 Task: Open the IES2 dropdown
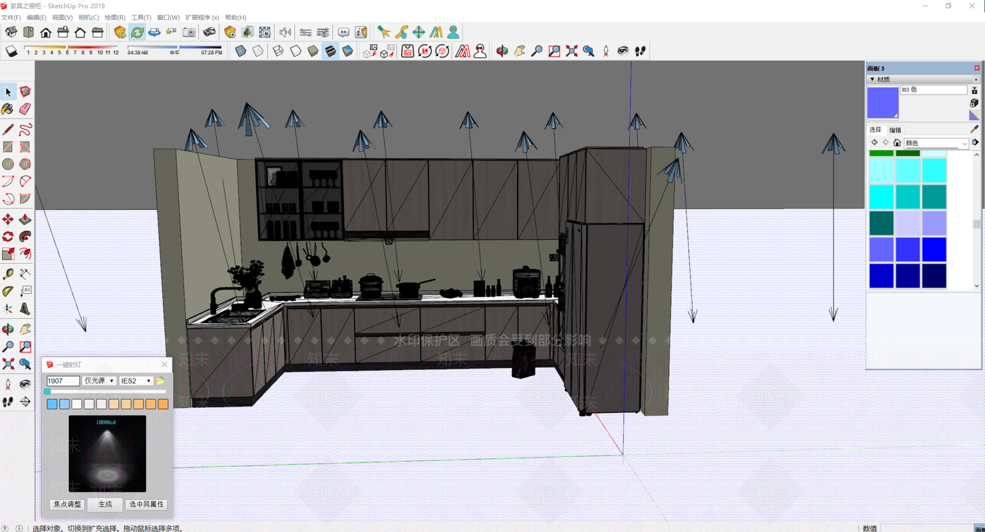[136, 381]
